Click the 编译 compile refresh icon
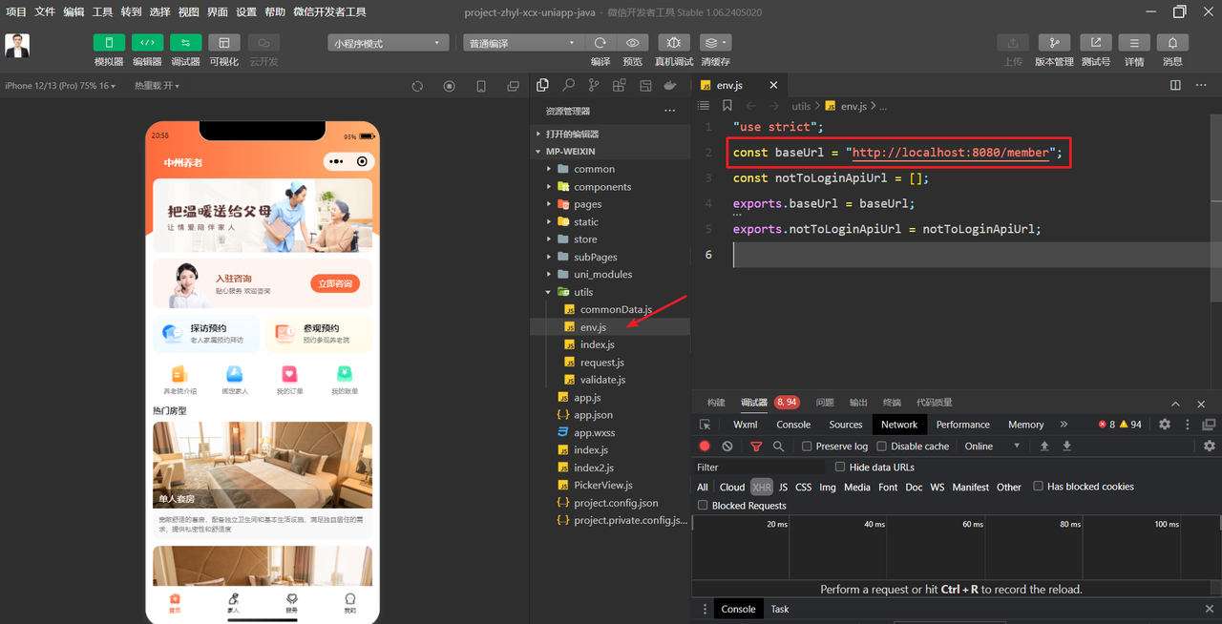This screenshot has width=1222, height=624. coord(600,43)
